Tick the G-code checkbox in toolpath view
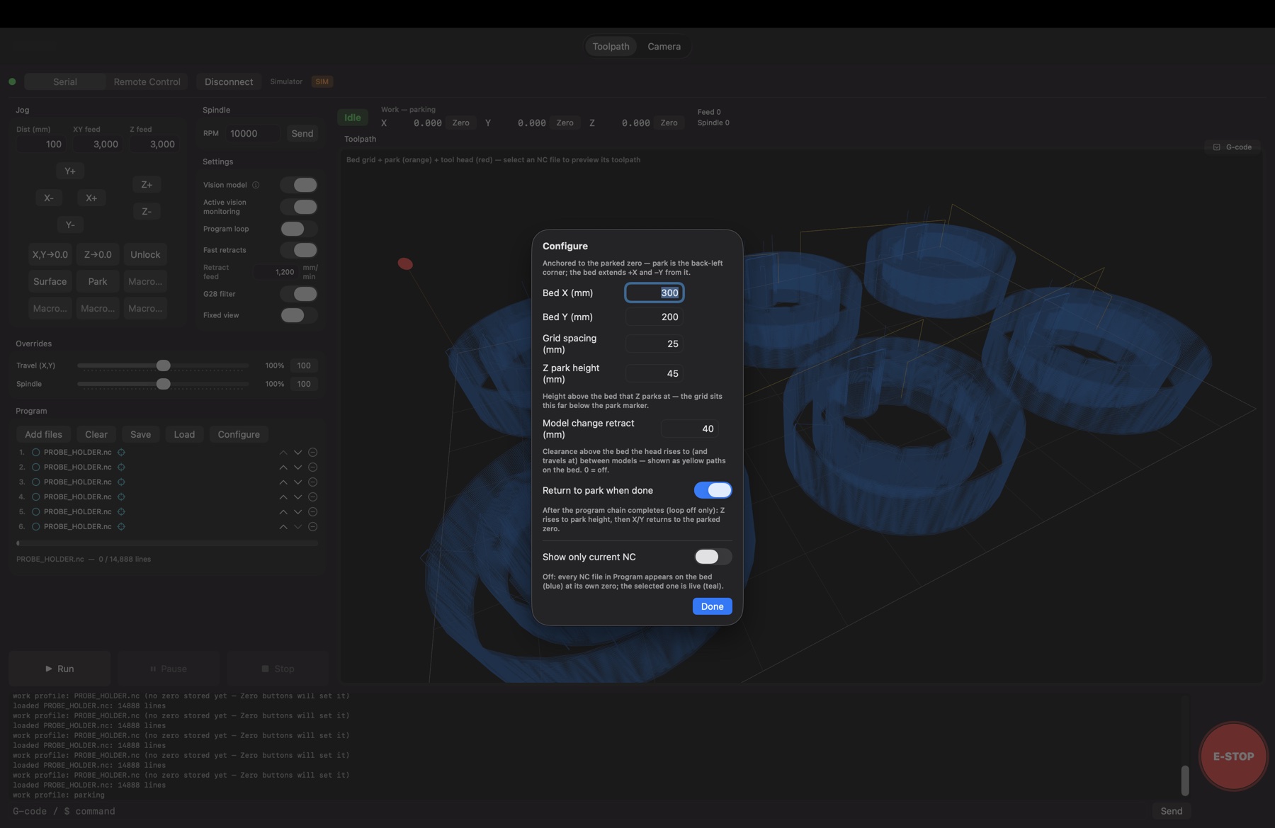Screen dimensions: 1275x828 click(1216, 147)
